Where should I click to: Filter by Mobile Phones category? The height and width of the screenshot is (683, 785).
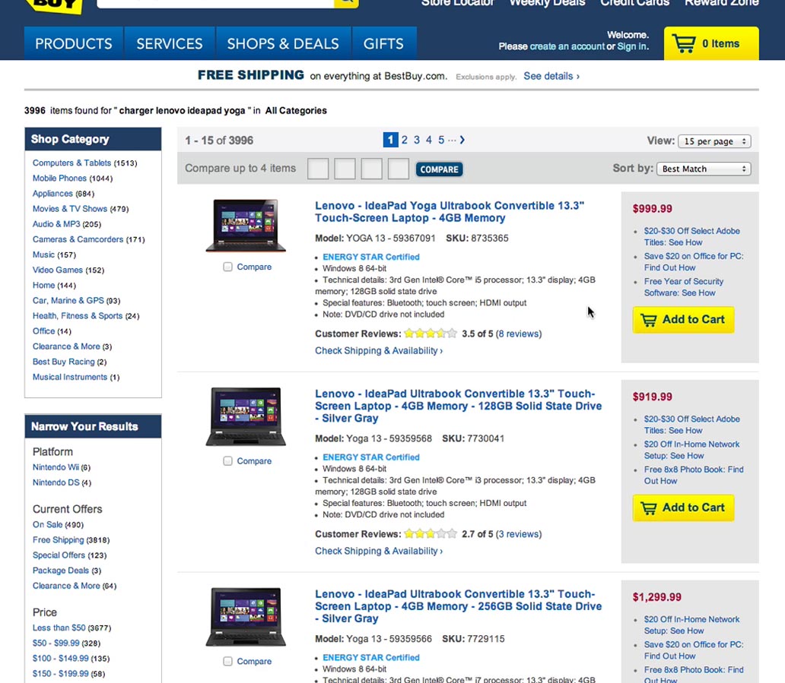point(59,178)
